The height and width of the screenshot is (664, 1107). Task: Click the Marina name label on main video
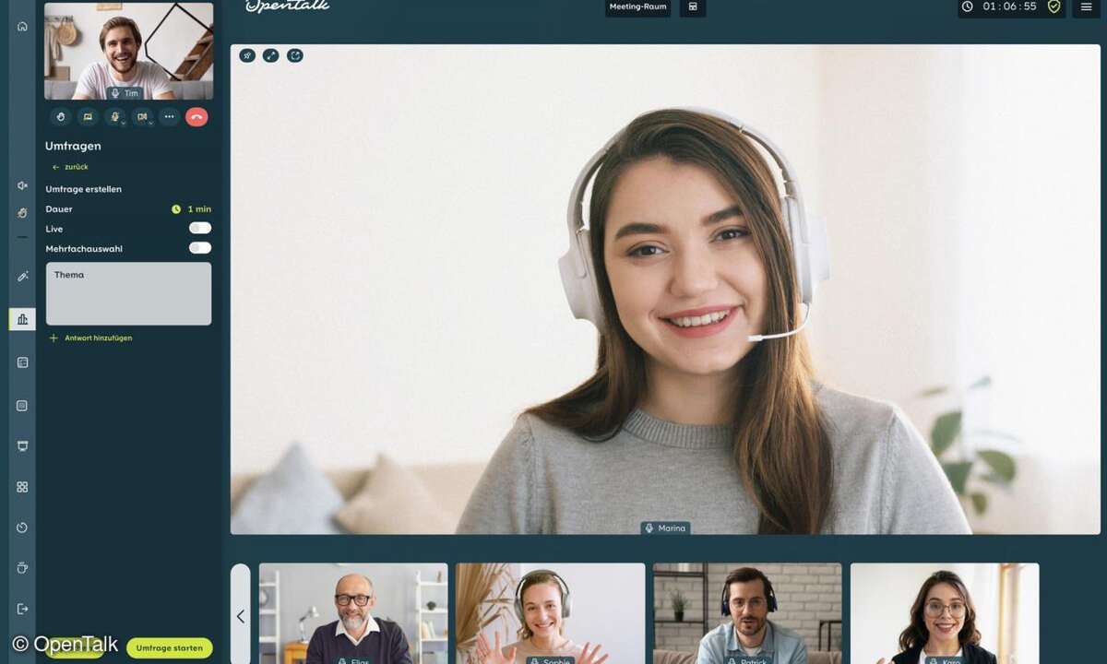(665, 528)
